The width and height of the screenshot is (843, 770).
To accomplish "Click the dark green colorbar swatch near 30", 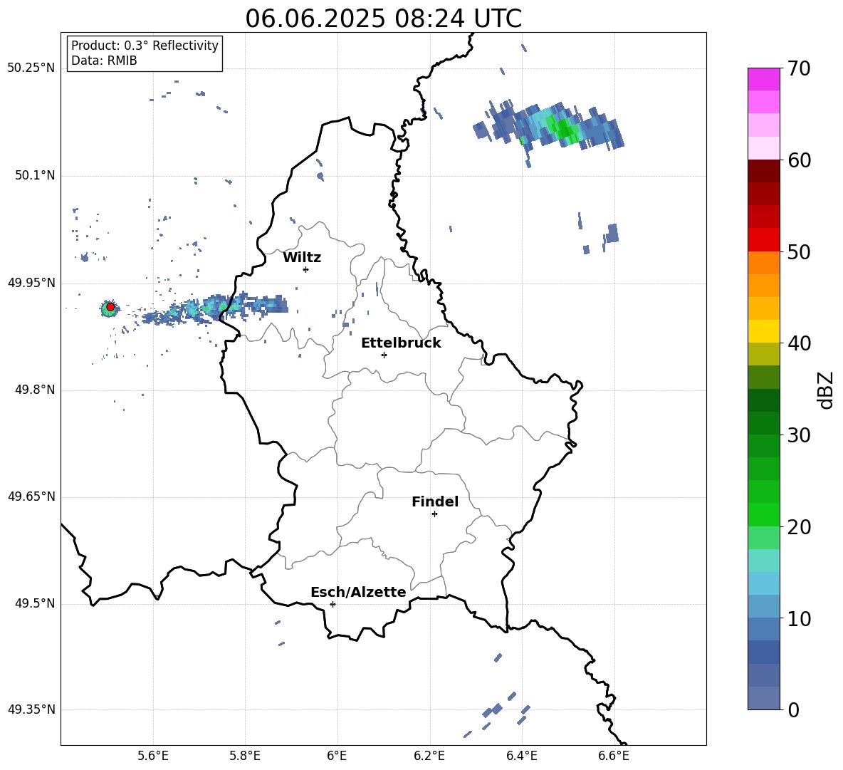I will click(x=763, y=423).
